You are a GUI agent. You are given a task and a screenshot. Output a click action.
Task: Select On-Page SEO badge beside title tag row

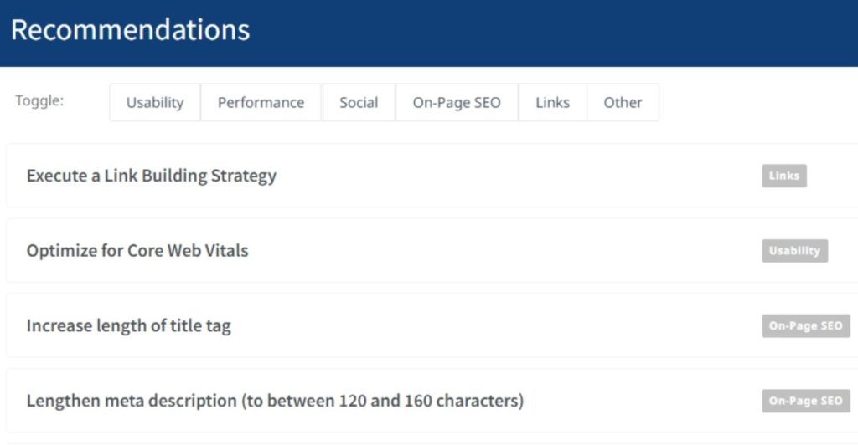pos(805,326)
